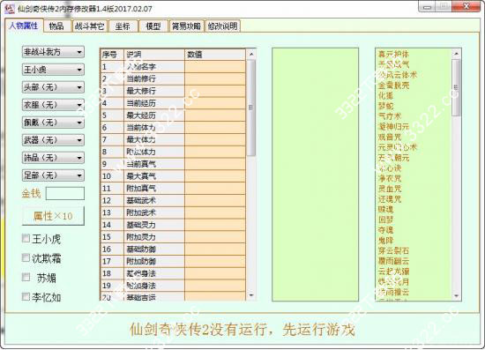The height and width of the screenshot is (350, 485).
Task: Close the trainer window
Action: tap(466, 6)
